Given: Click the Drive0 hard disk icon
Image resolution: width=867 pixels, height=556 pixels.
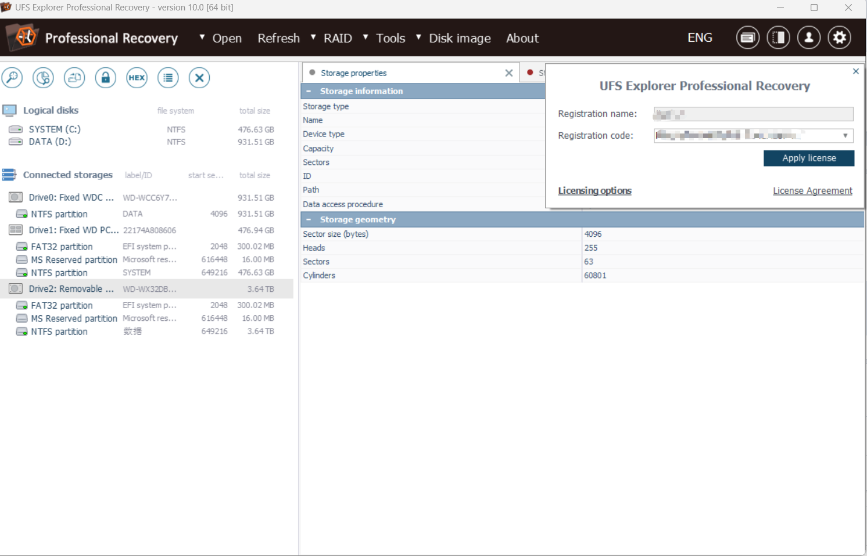Looking at the screenshot, I should click(x=16, y=197).
